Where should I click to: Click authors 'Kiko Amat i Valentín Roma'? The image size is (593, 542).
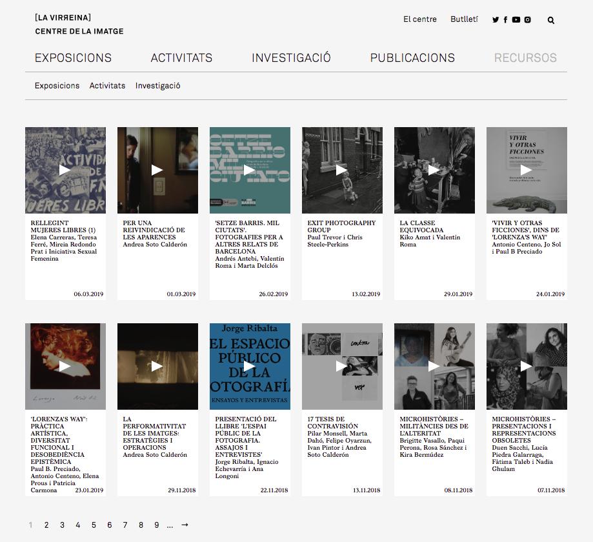[x=430, y=241]
